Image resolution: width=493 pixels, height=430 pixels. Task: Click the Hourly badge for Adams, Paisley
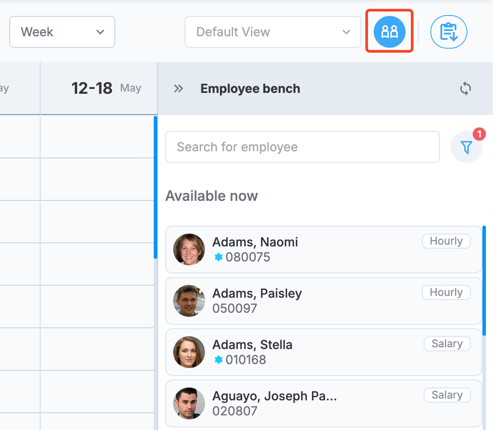pyautogui.click(x=446, y=292)
